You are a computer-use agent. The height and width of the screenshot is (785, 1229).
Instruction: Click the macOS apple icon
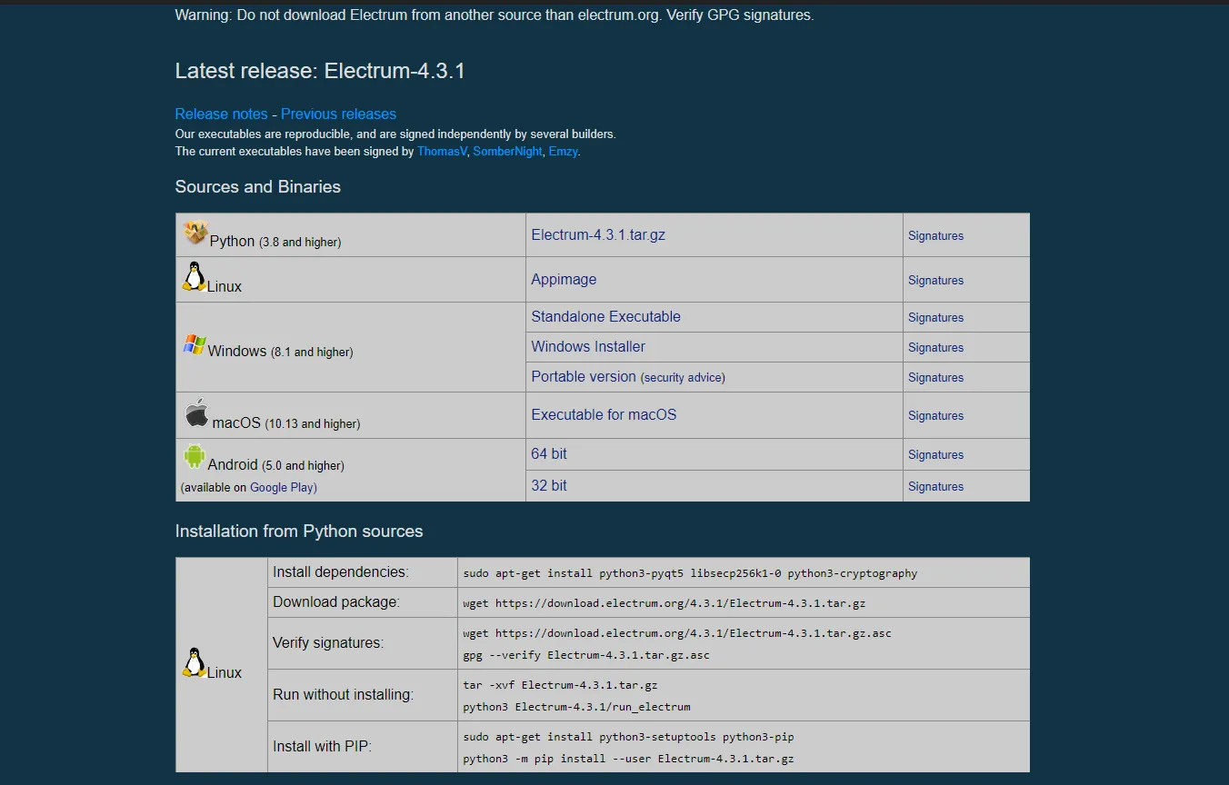pos(196,413)
